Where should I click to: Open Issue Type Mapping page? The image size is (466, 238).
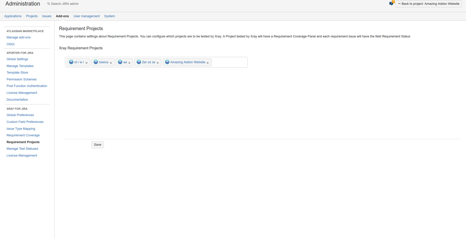[x=21, y=129]
